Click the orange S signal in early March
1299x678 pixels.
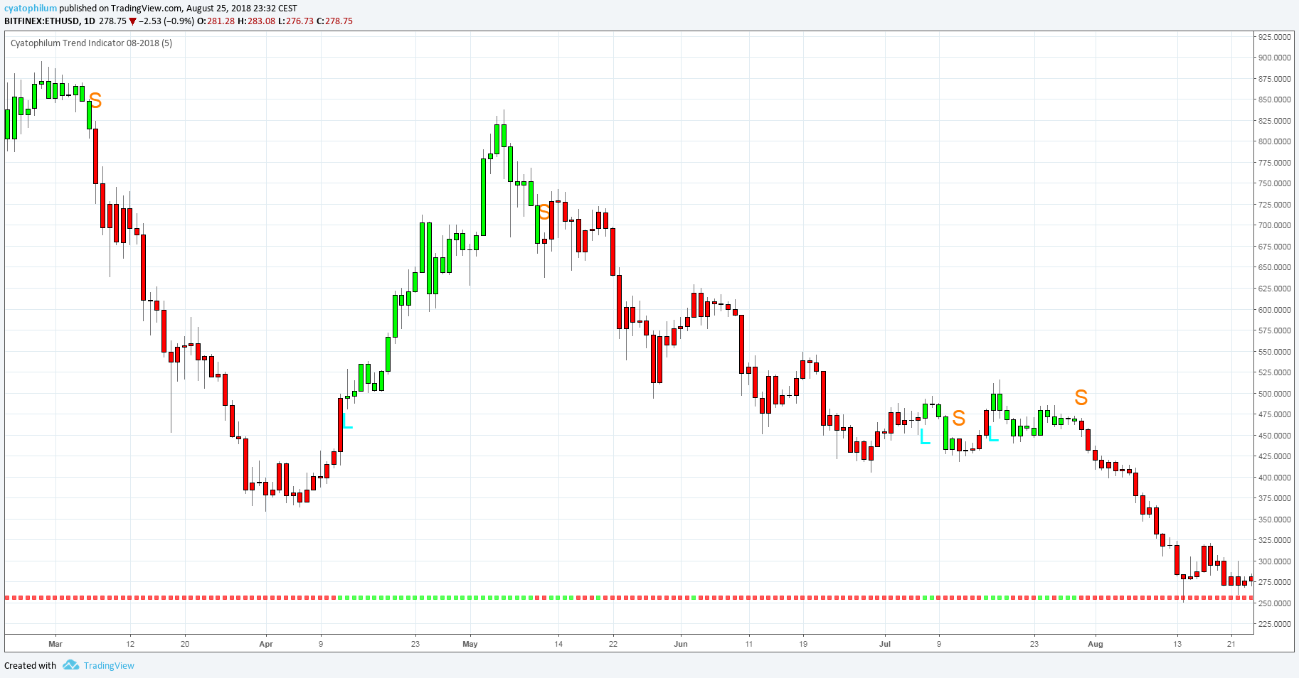(95, 101)
